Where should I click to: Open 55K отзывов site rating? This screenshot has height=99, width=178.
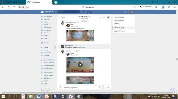coord(145,7)
